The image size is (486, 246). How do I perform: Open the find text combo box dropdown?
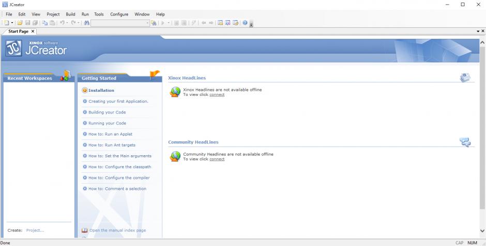click(147, 23)
